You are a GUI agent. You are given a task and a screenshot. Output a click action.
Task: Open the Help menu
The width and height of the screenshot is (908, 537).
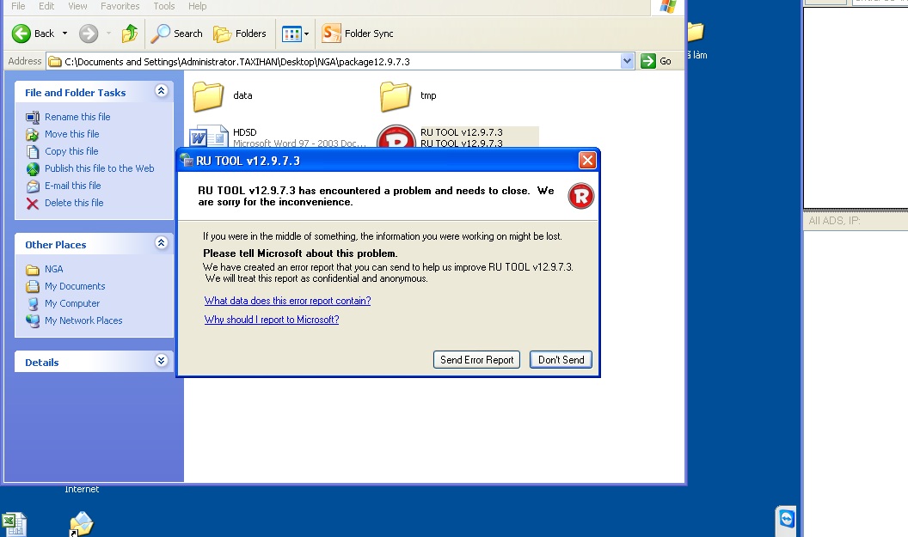tap(198, 6)
